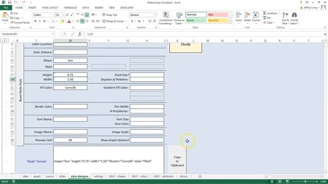Open the Name Box dropdown arrow

click(53, 34)
